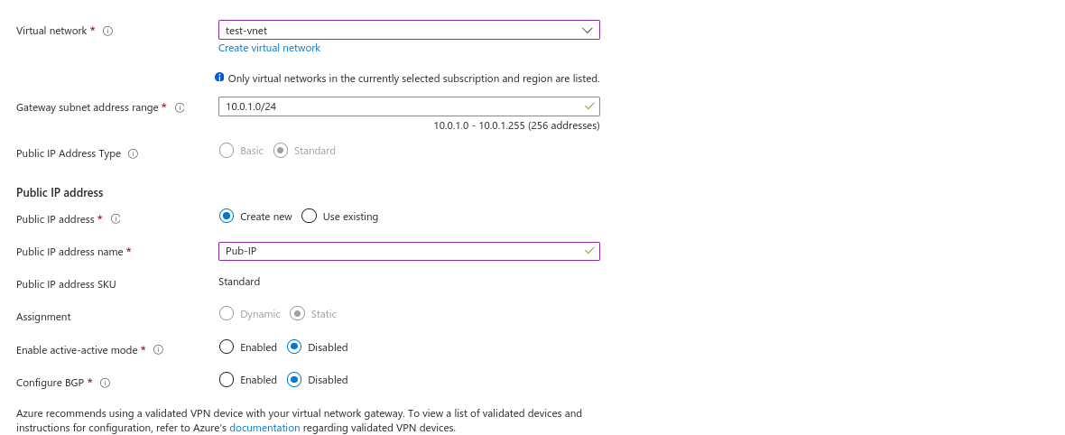This screenshot has width=1065, height=435.
Task: Open the Azure documentation link
Action: 264,428
